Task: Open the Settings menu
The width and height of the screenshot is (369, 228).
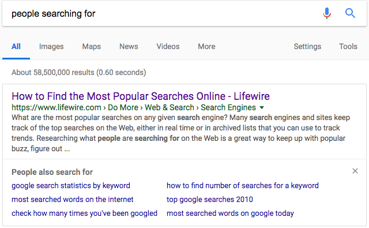Action: pos(307,46)
